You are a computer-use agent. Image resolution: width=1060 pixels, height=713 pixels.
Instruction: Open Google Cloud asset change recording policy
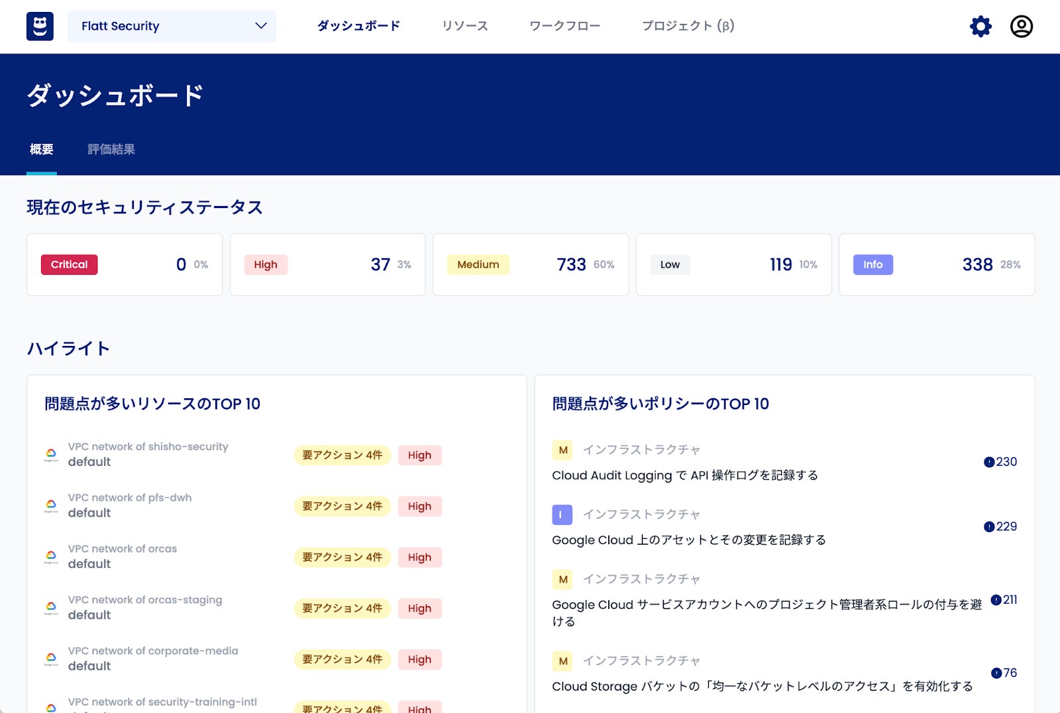click(x=689, y=540)
